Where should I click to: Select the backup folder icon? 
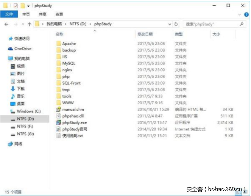point(59,50)
